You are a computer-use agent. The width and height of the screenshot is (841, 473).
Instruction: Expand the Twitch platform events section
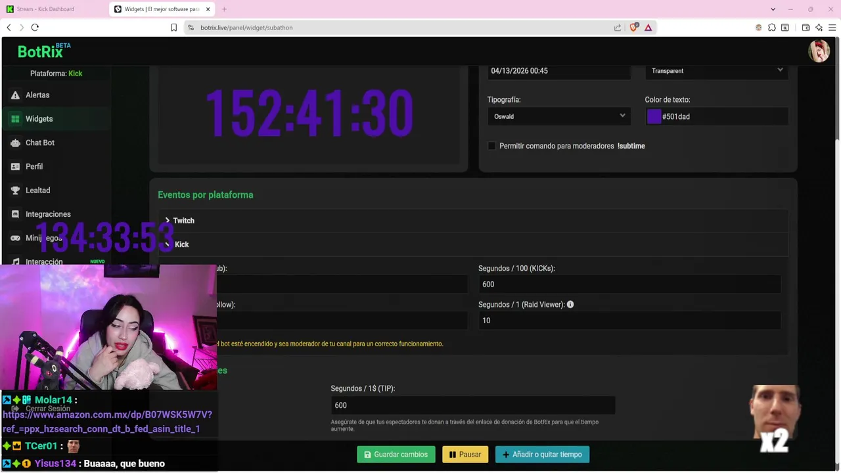(x=473, y=221)
